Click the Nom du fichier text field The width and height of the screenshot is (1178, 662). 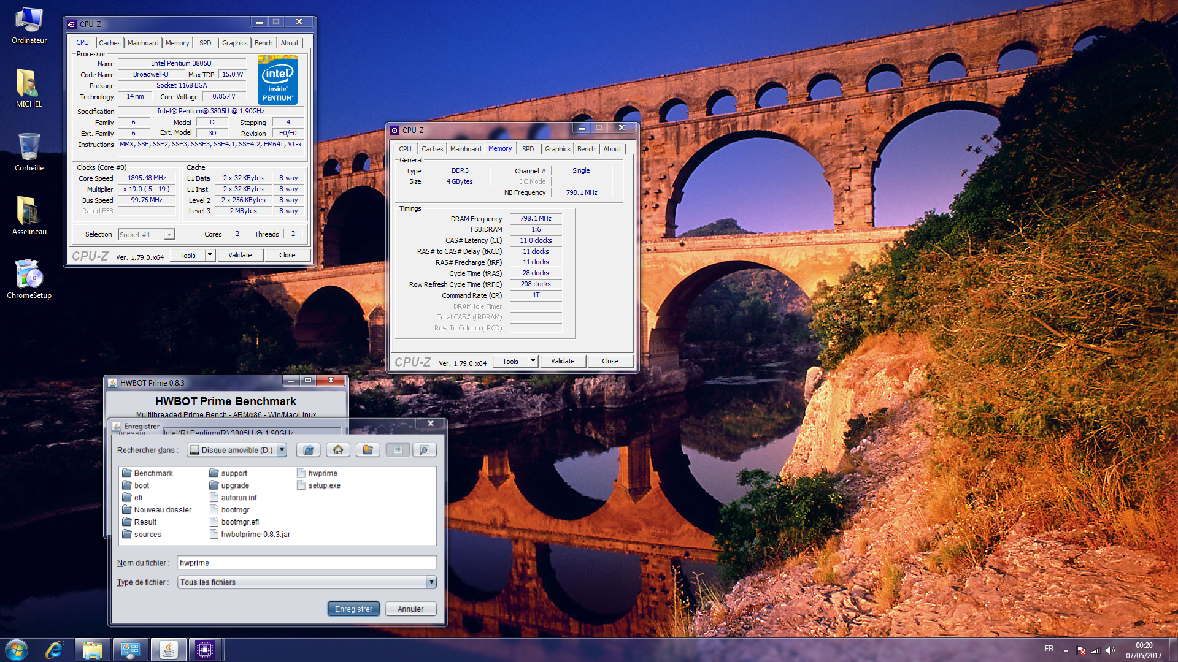307,563
